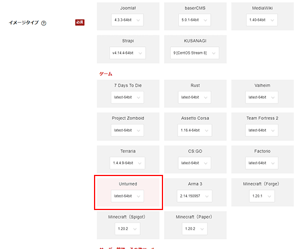
Task: Select the Strapi image card title
Action: [128, 41]
